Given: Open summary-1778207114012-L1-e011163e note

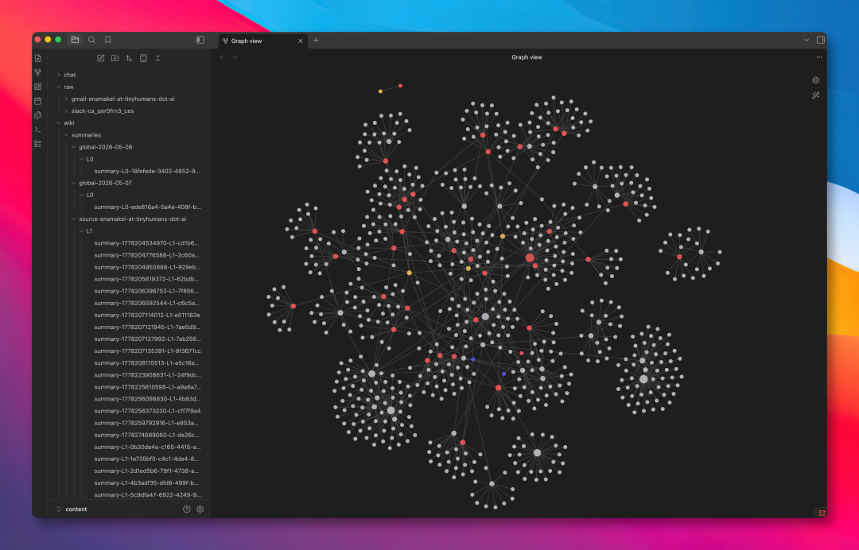Looking at the screenshot, I should (147, 316).
